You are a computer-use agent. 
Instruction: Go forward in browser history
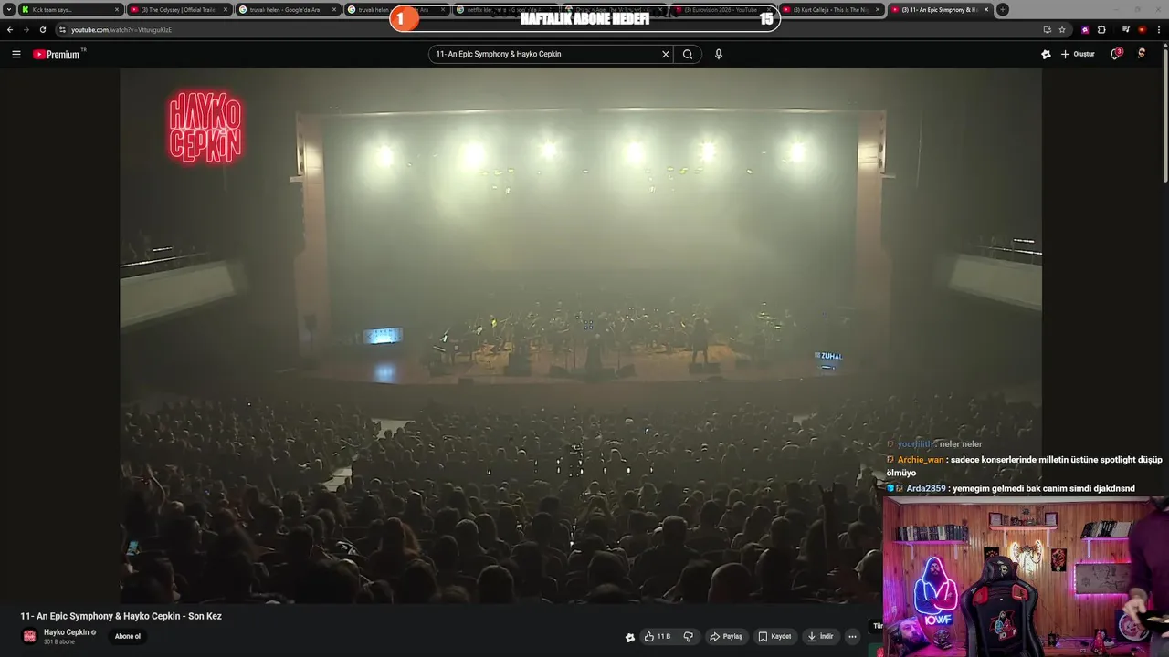pyautogui.click(x=26, y=29)
